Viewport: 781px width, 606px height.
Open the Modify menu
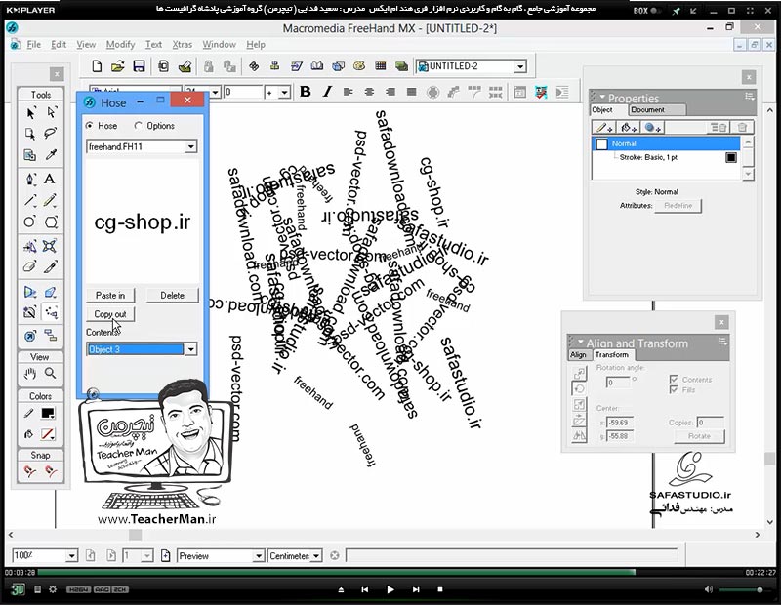120,44
